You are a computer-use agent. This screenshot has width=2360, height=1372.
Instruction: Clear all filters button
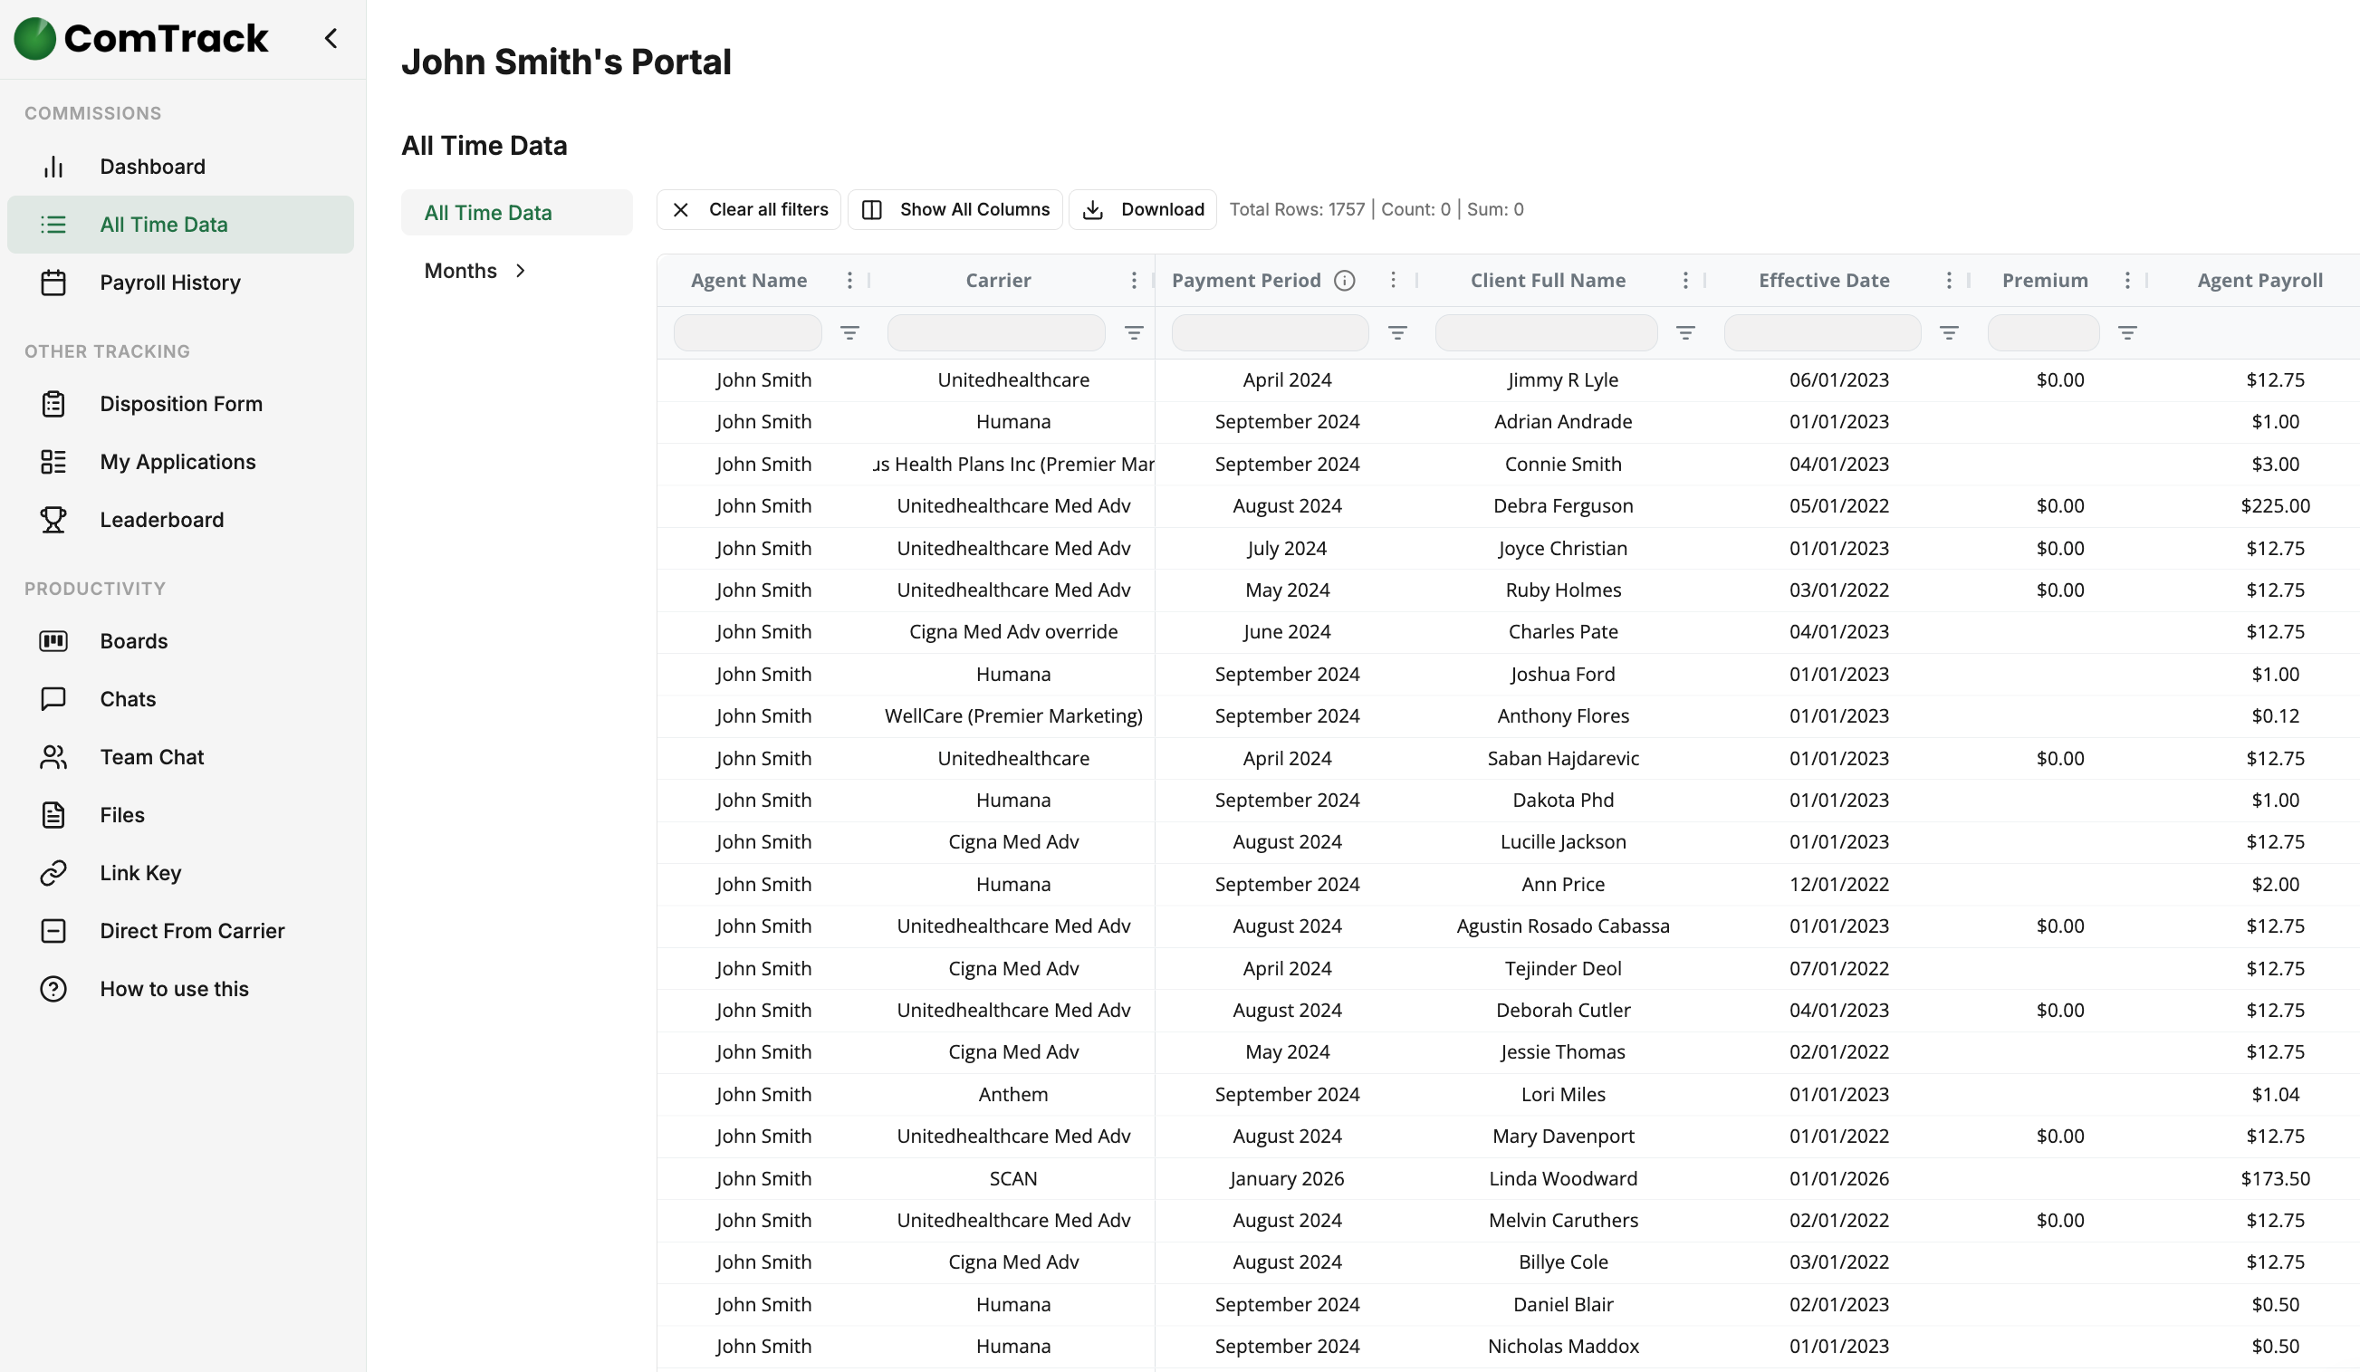coord(749,210)
